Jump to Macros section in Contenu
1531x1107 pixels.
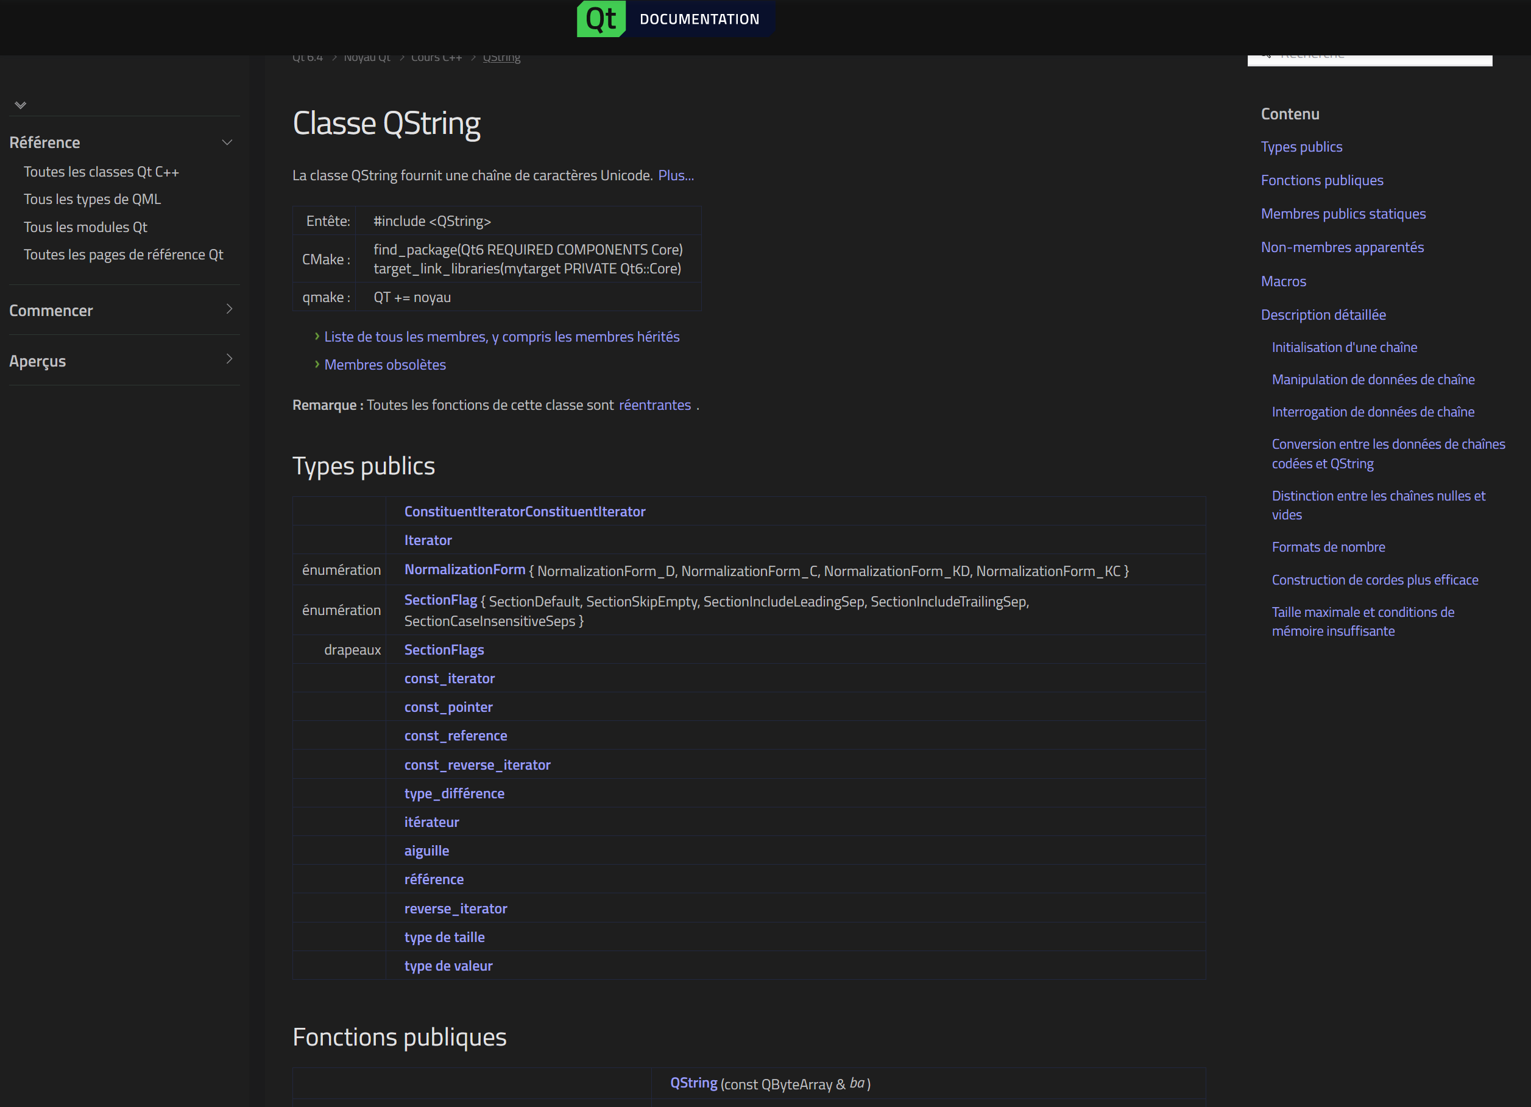tap(1283, 281)
